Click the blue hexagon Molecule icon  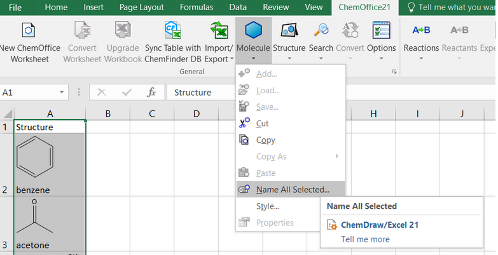click(253, 30)
